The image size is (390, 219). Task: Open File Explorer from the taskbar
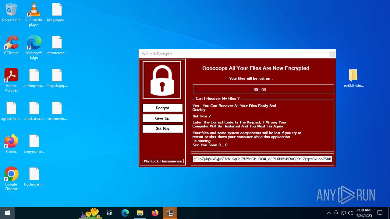coord(140,213)
